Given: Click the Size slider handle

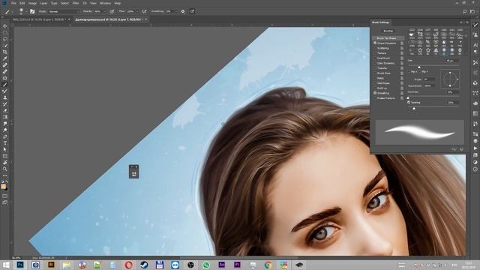Looking at the screenshot, I should point(419,67).
